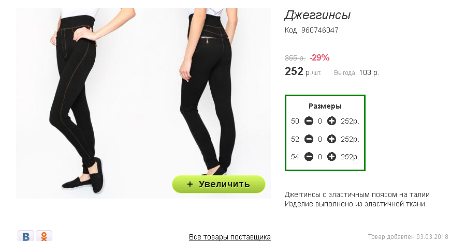
Task: Click quantity value for size 52
Action: pyautogui.click(x=320, y=139)
